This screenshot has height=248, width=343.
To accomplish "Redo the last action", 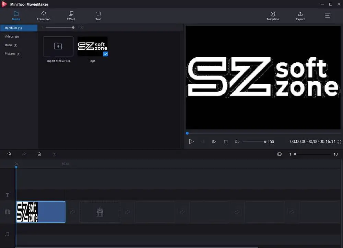I will [x=24, y=154].
